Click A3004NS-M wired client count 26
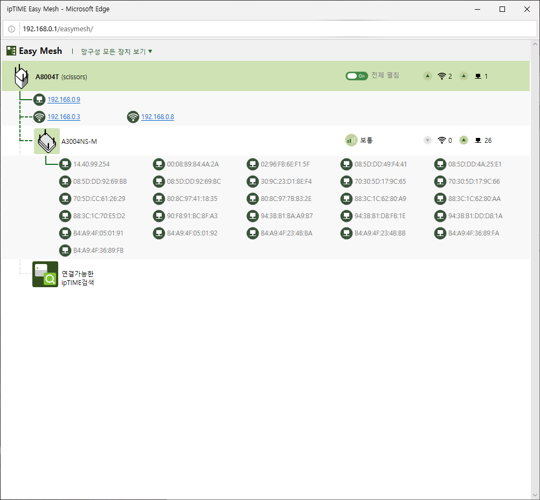Screen dimensions: 540x500 coord(488,141)
